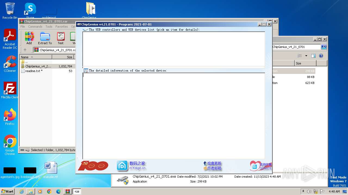Viewport: 348px width, 195px height.
Task: Click the search button in Explorer window
Action: [324, 47]
